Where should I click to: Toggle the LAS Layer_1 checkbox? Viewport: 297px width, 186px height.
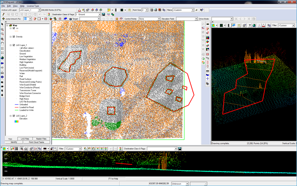point(14,45)
